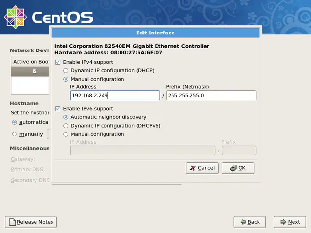Viewport: 311px width, 233px height.
Task: Select Dynamic IP configuration (DHCPv6)
Action: 66,126
